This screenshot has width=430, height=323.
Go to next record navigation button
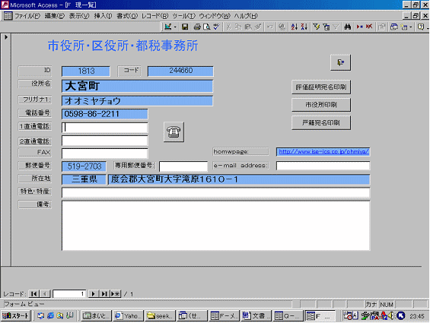(94, 293)
